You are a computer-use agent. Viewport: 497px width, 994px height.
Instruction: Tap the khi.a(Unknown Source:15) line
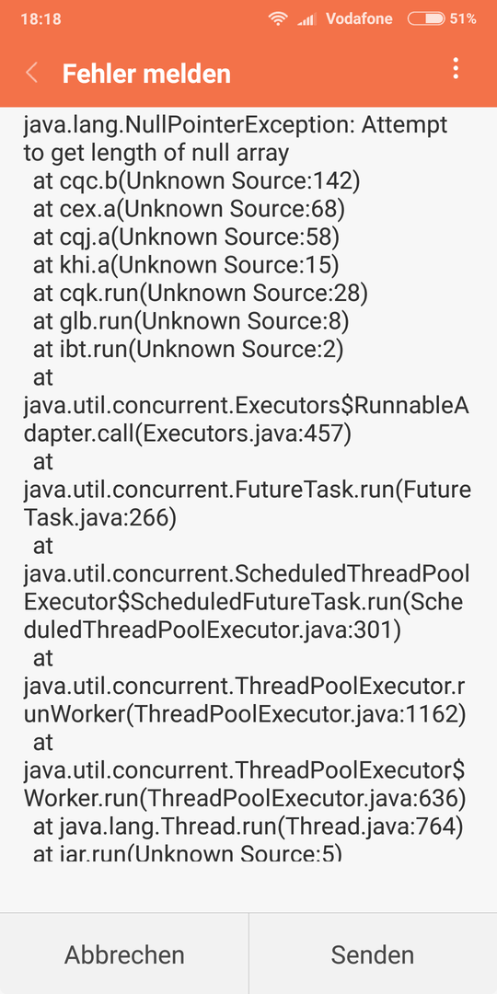(x=186, y=265)
